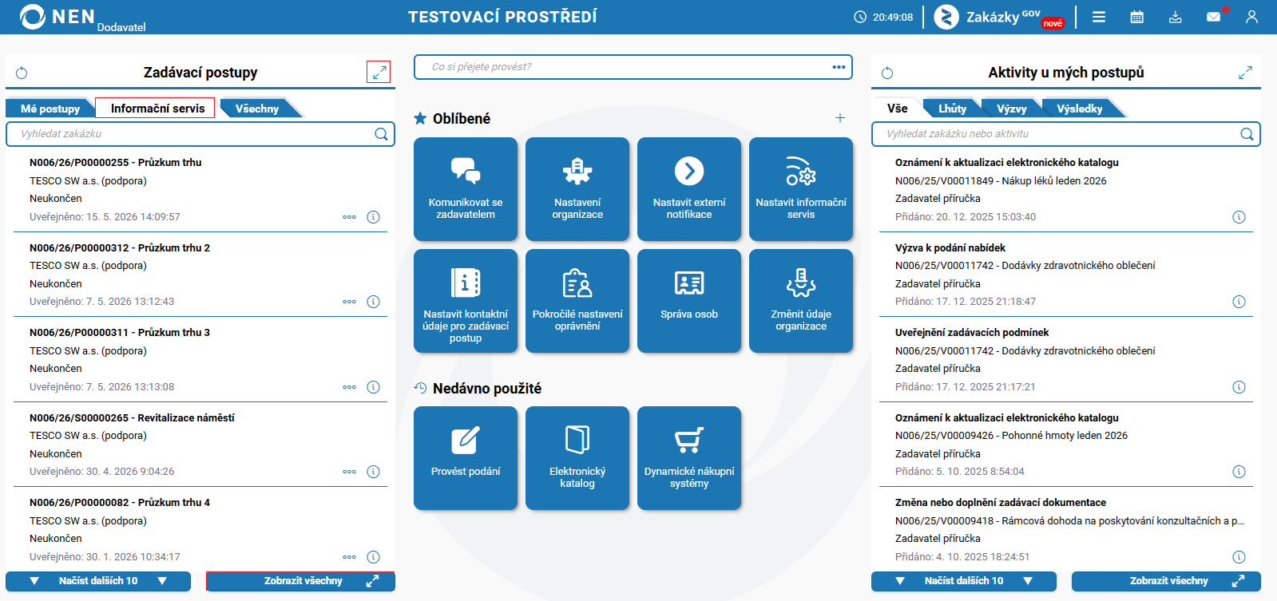Open Správa osob tile
The width and height of the screenshot is (1277, 601).
(x=689, y=301)
